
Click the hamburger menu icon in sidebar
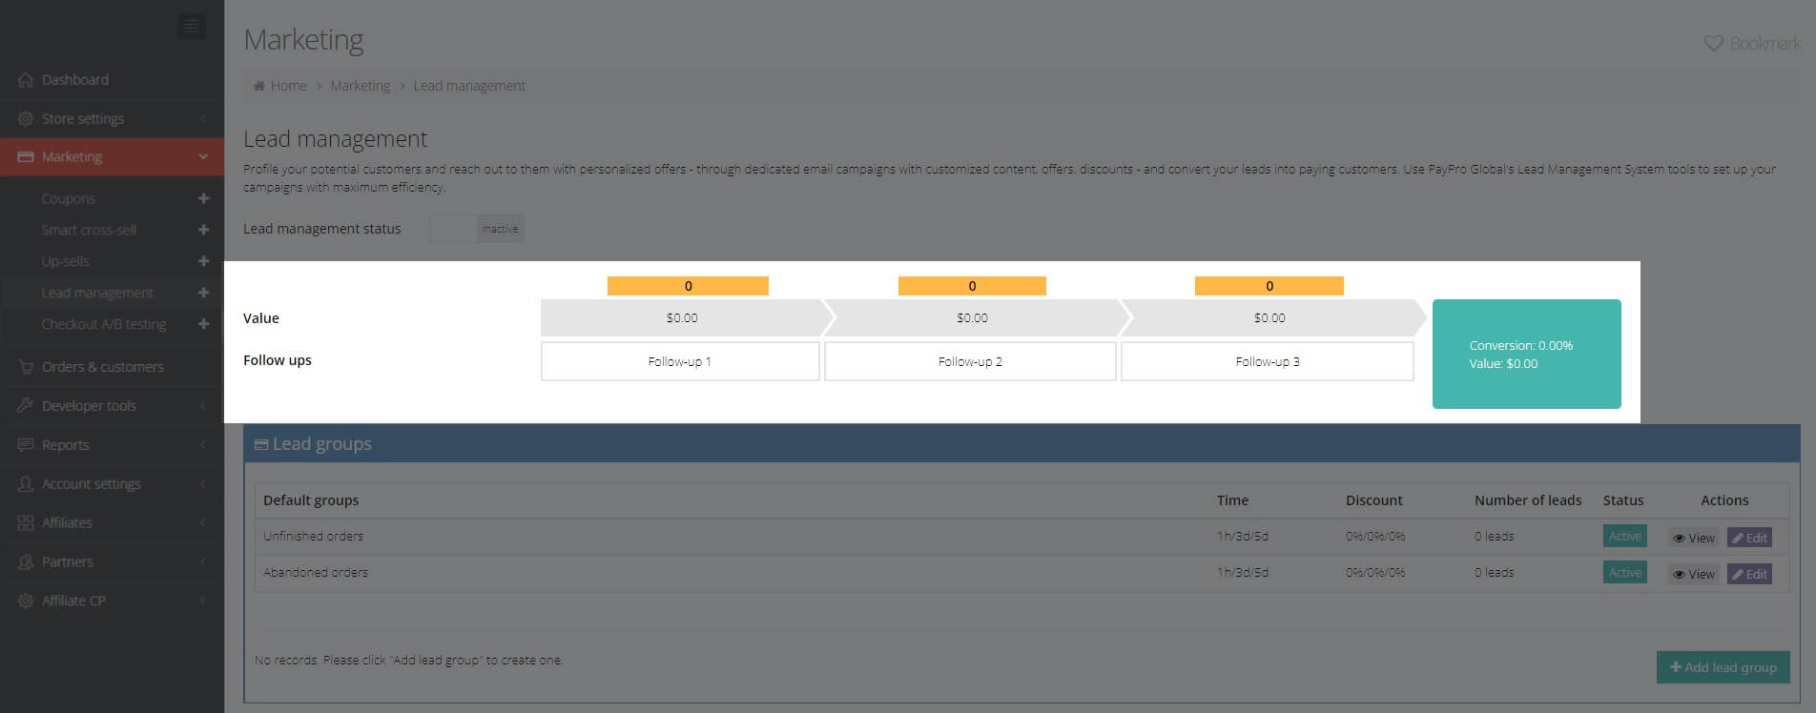[x=191, y=26]
